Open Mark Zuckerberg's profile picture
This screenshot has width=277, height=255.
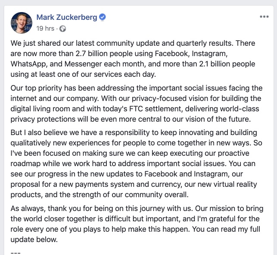pyautogui.click(x=22, y=23)
